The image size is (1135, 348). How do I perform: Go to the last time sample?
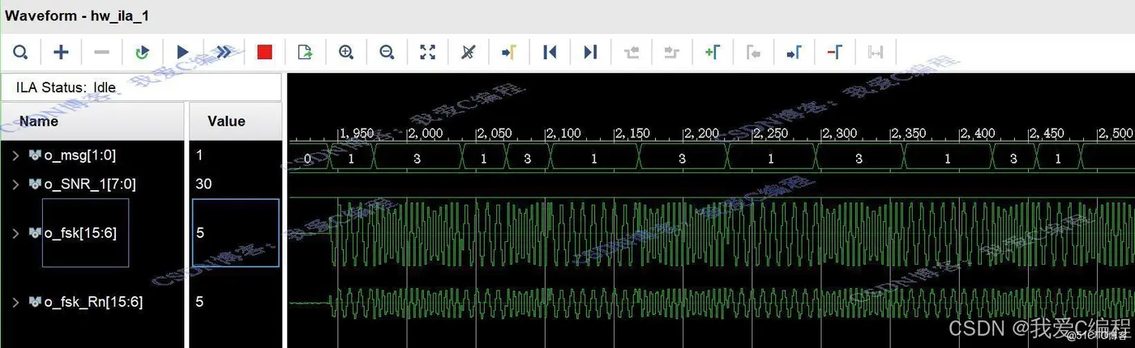click(x=590, y=53)
